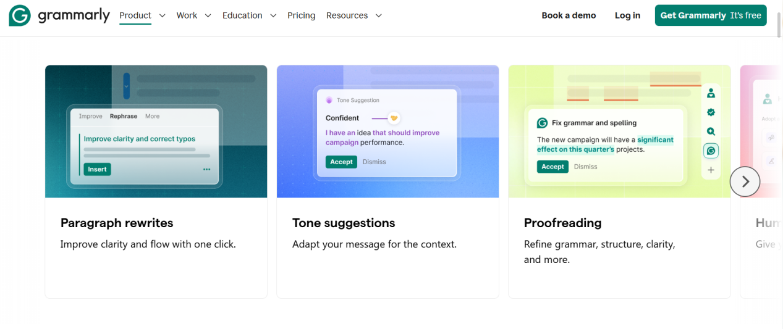The height and width of the screenshot is (329, 783).
Task: Click the person icon at the top of the Proofreading sidebar
Action: tap(711, 93)
